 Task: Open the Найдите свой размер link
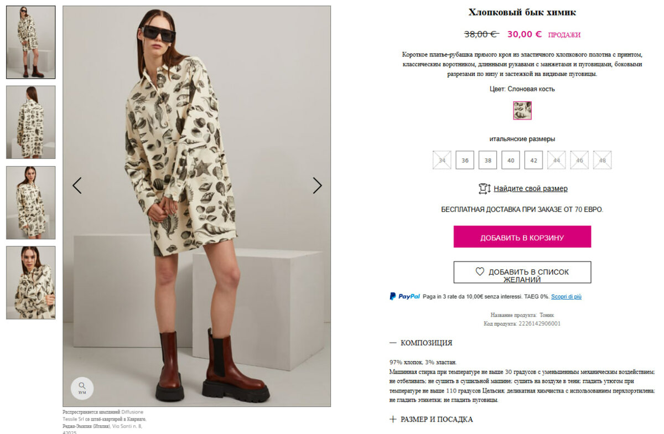(531, 189)
